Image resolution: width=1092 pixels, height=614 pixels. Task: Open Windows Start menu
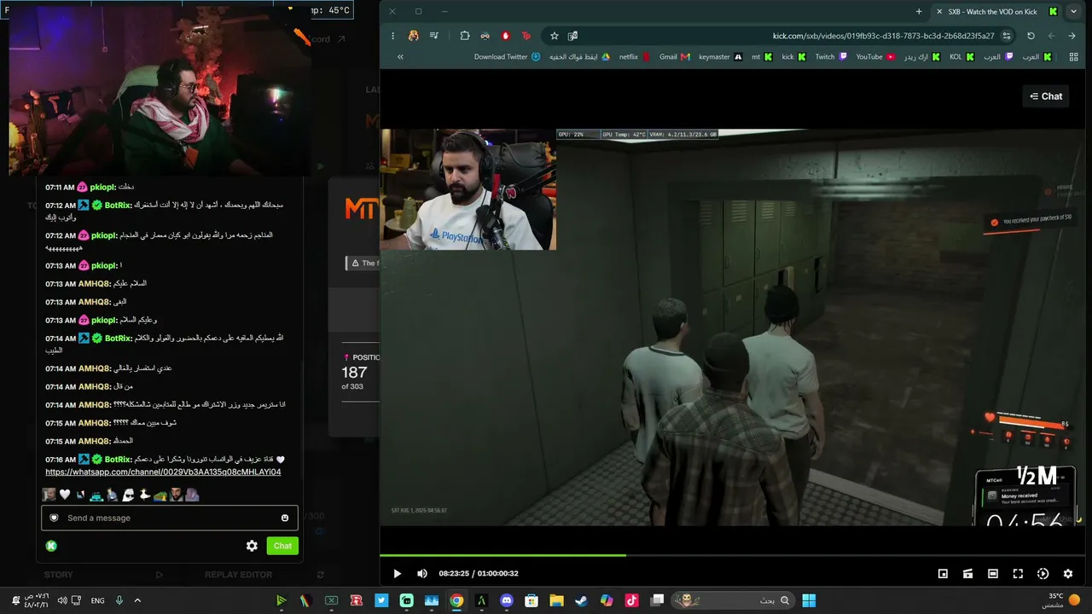(809, 600)
